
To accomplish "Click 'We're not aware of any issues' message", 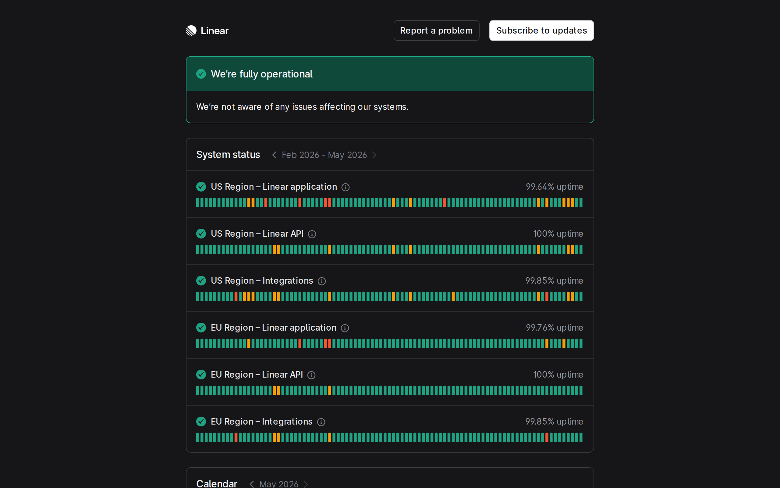I will tap(302, 107).
